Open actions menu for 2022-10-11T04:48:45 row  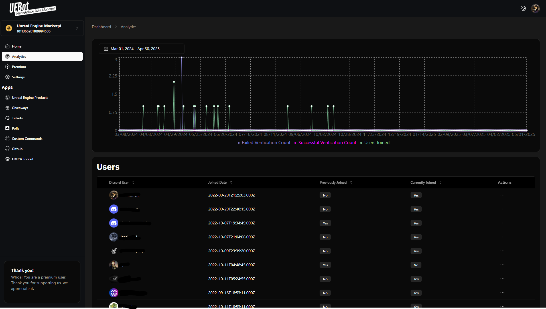coord(502,265)
